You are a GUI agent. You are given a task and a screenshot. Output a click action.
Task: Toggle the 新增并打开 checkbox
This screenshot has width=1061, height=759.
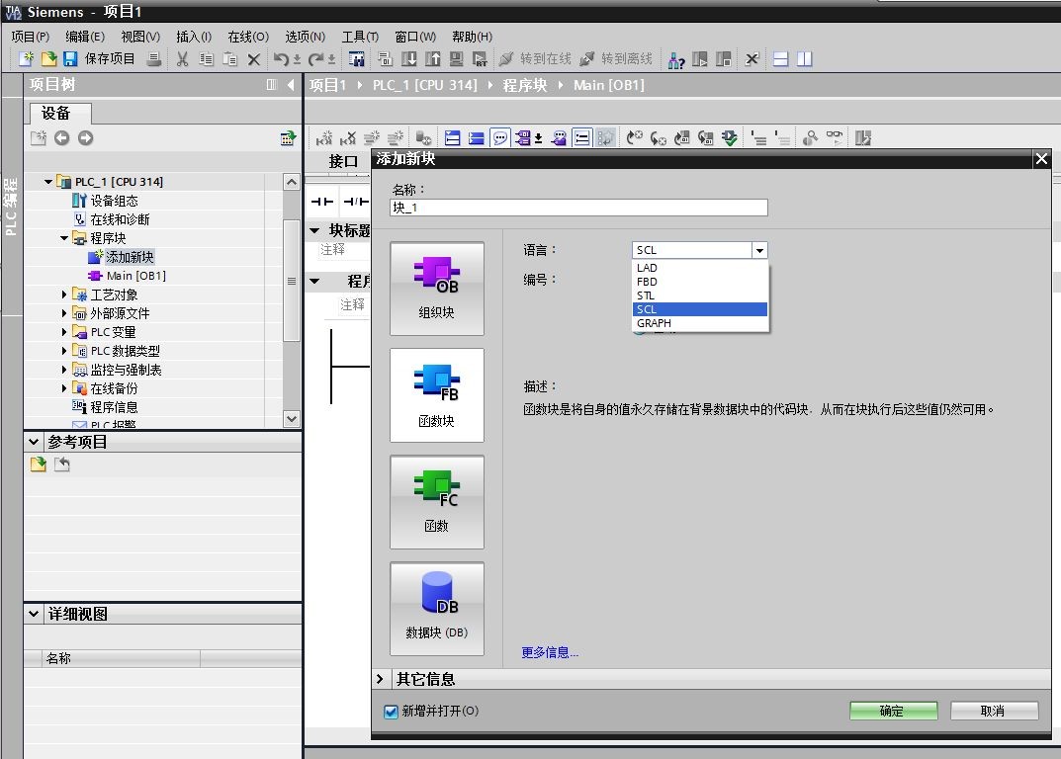click(x=391, y=712)
